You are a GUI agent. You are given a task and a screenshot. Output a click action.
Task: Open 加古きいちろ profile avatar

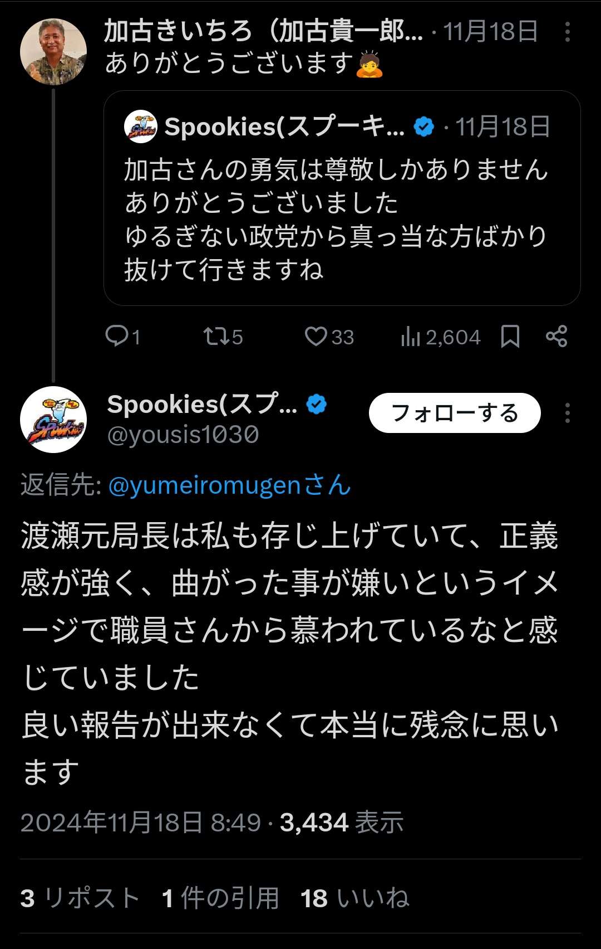point(53,52)
